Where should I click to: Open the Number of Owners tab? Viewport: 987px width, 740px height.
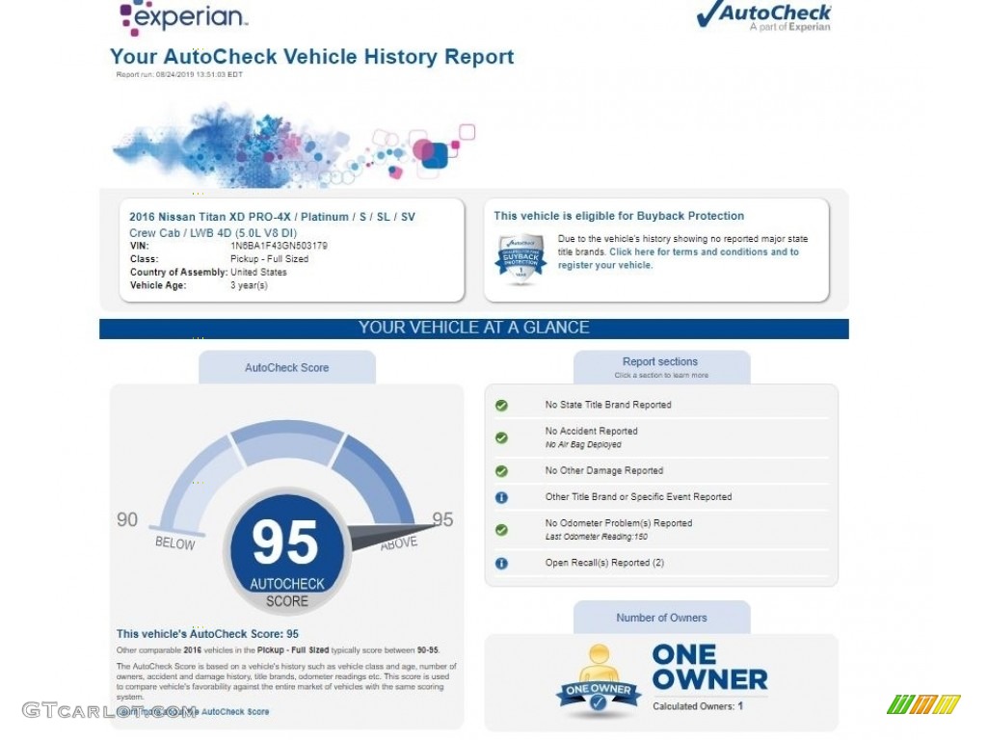[661, 618]
